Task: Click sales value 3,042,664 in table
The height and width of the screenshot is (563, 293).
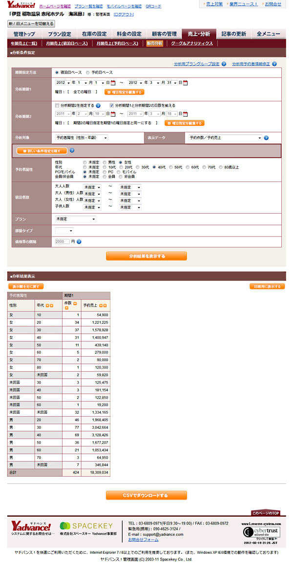Action: [x=95, y=427]
